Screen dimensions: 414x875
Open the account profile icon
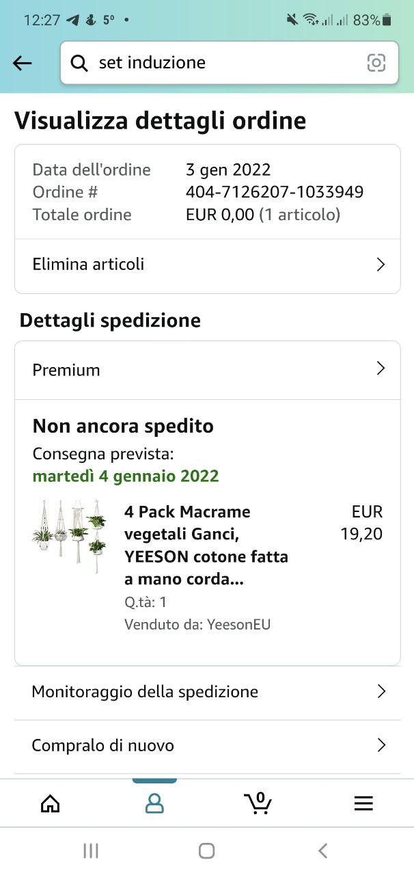pyautogui.click(x=155, y=803)
